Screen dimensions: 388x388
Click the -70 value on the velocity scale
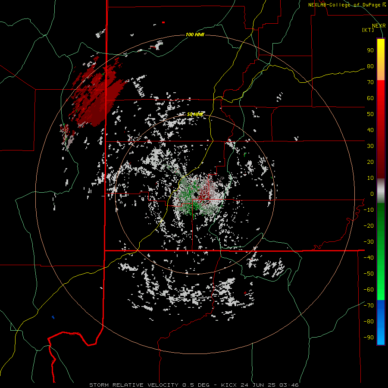369,306
